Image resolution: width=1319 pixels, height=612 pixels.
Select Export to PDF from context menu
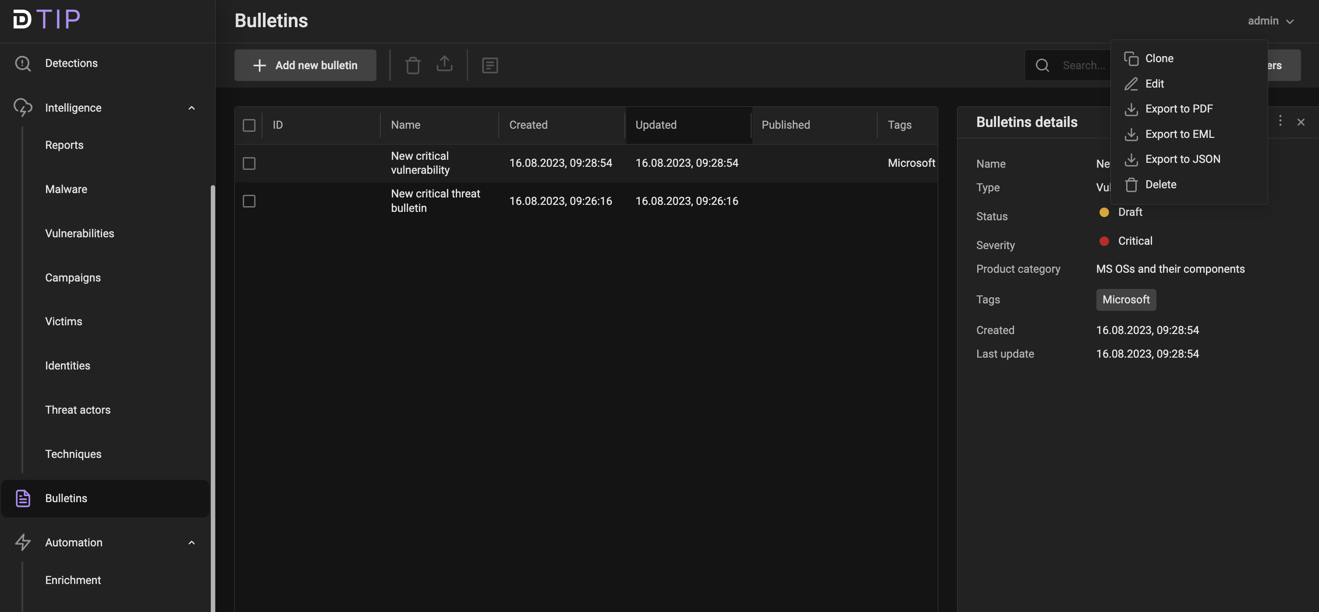[x=1179, y=109]
